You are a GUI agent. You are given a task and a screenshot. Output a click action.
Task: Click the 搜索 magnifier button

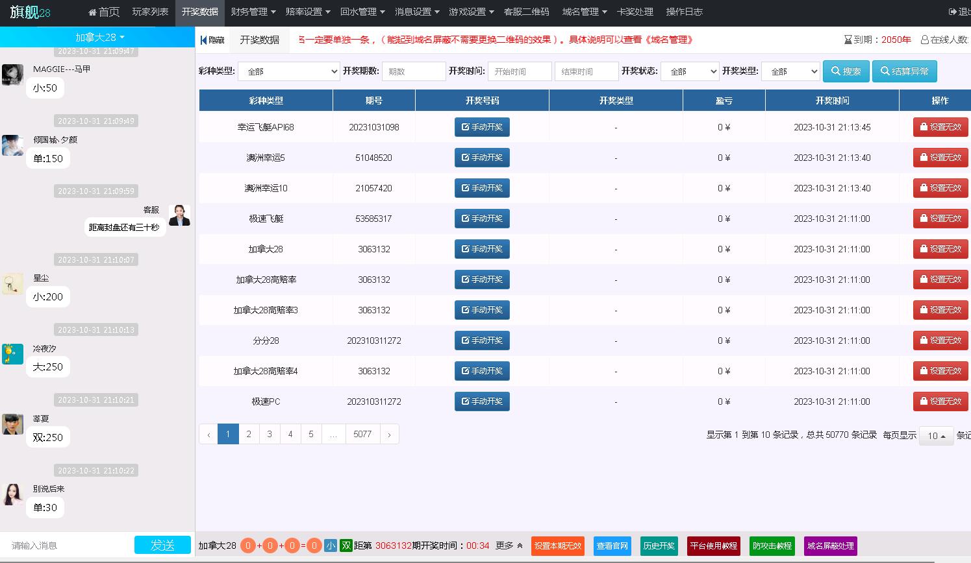[x=846, y=71]
